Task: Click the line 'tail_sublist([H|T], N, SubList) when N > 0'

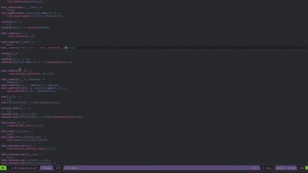Action: (34, 88)
